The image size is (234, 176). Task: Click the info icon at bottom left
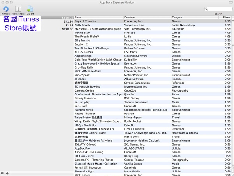coord(7,173)
